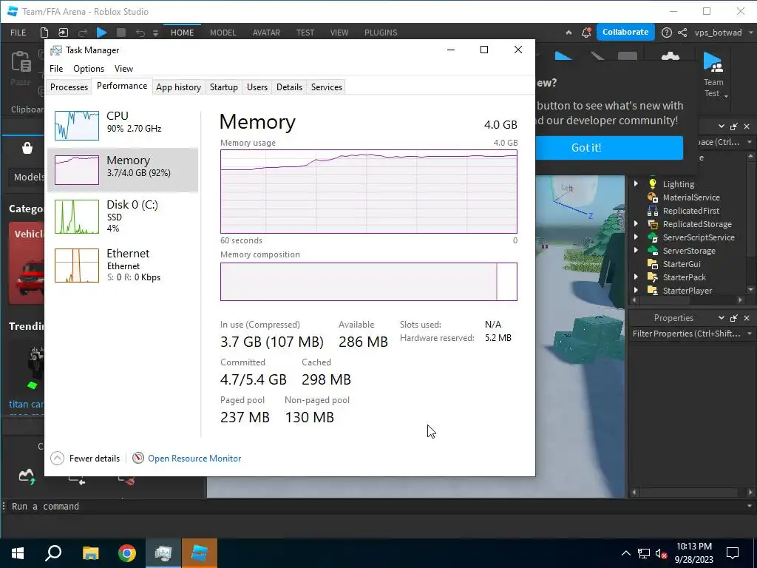Click the help question mark icon
The width and height of the screenshot is (757, 568).
666,33
